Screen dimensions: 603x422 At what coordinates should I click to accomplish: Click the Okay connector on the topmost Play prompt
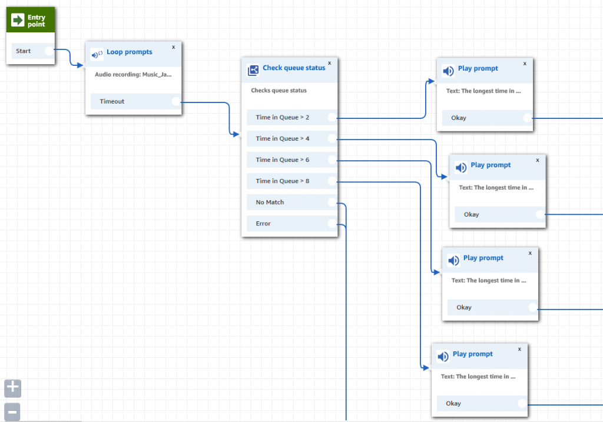coord(528,118)
